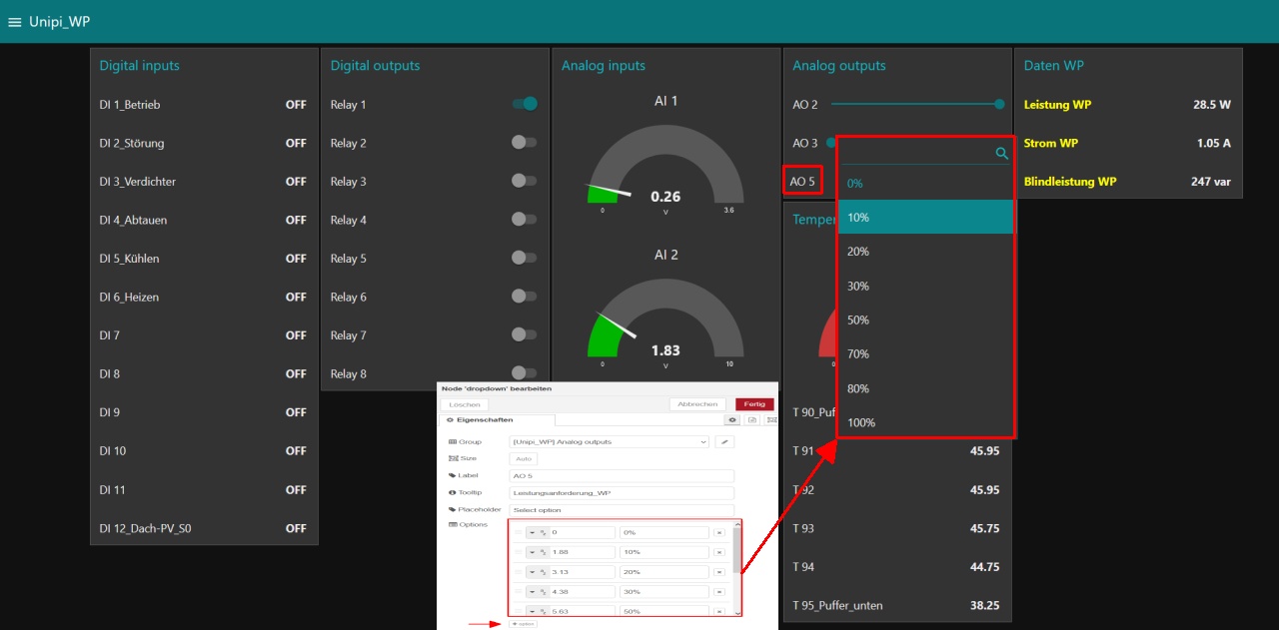Click the DI 12_Dach-PV_S0 row

(204, 528)
